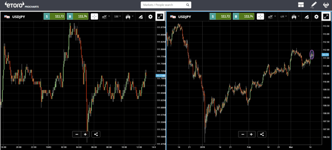
Task: Open the eToro profile icon at top right
Action: (x=326, y=5)
